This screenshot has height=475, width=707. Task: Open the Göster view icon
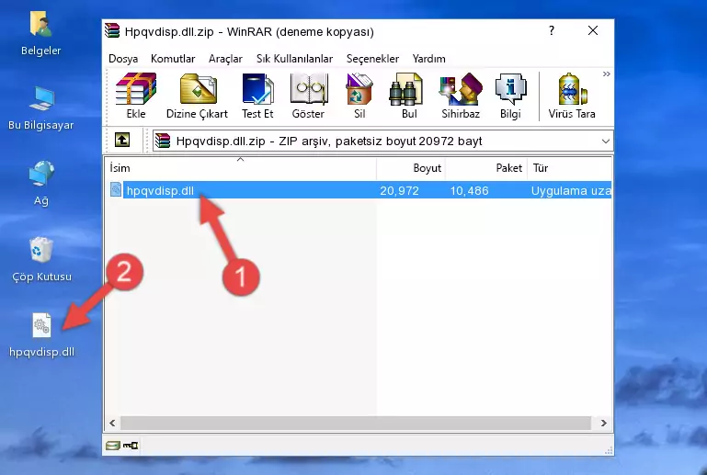coord(308,96)
